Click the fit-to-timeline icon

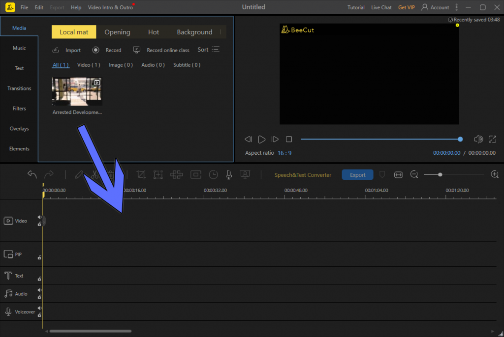point(398,174)
